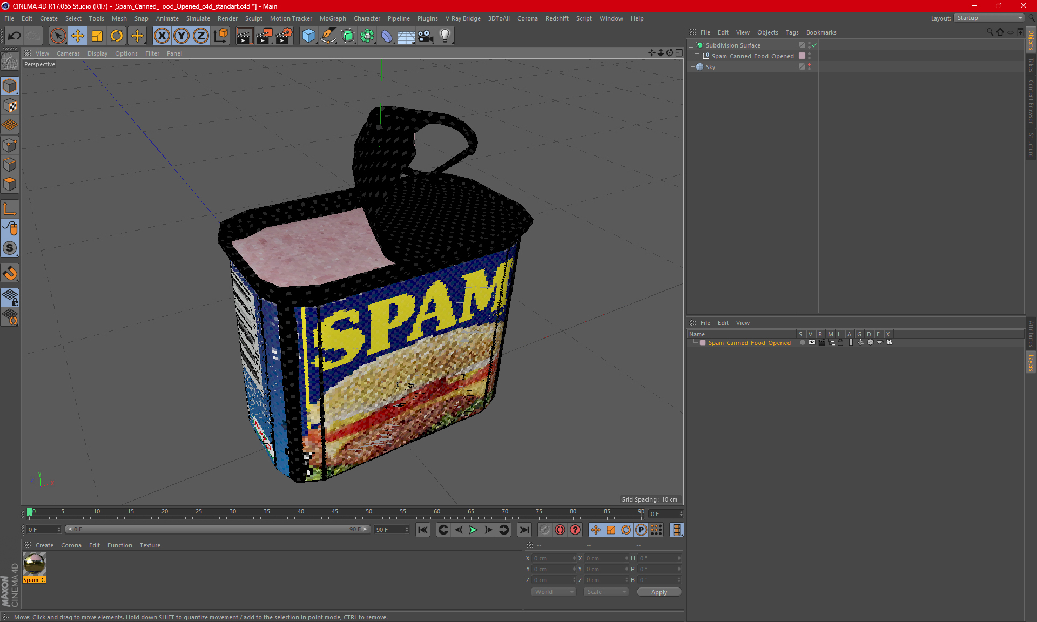
Task: Click the Record Active Objects button
Action: [544, 530]
